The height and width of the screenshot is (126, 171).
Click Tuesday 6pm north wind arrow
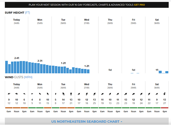coord(71,94)
